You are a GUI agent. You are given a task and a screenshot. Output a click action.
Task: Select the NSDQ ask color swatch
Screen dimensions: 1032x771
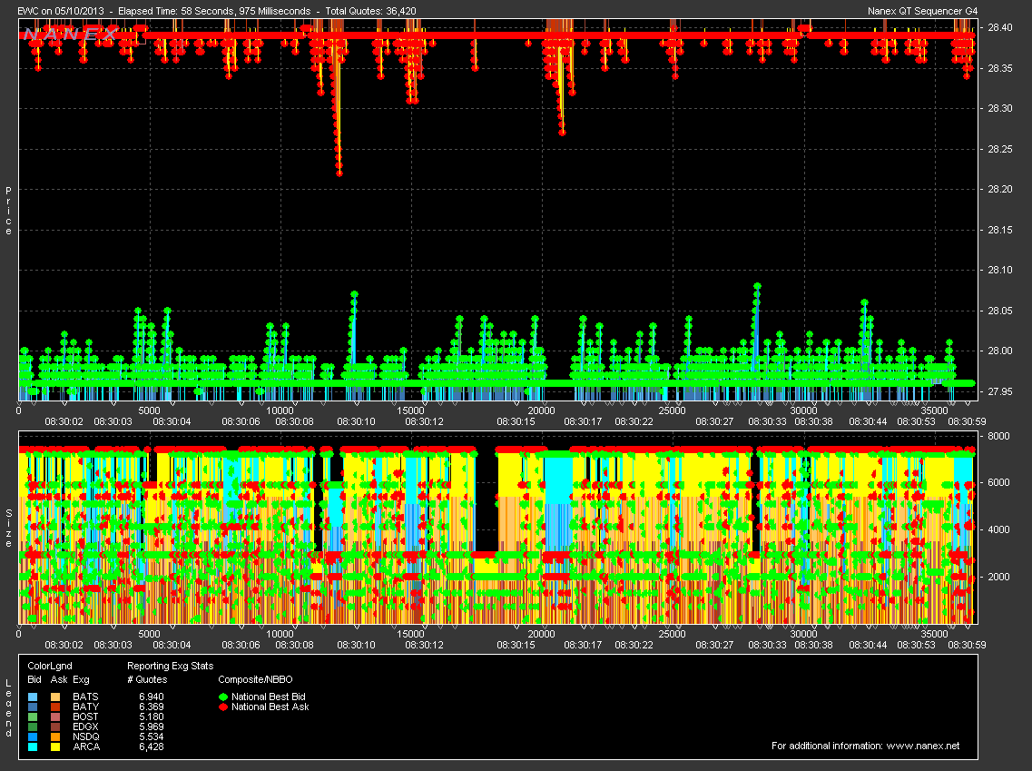pos(55,736)
